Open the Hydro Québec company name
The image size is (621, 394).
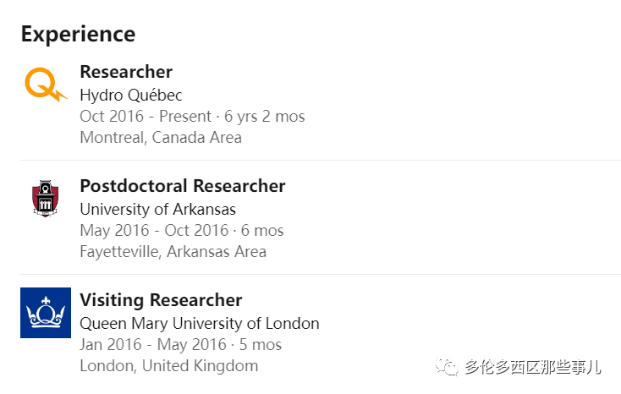click(131, 95)
